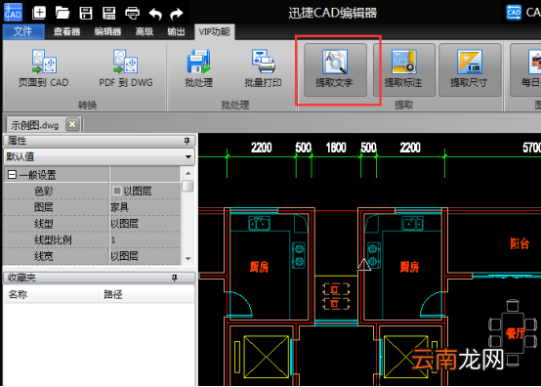This screenshot has width=541, height=387.
Task: Click the 图层 value 家具
Action: 119,207
